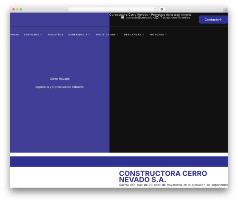This screenshot has height=202, width=238.
Task: Click the browser download icon
Action: pos(162,9)
